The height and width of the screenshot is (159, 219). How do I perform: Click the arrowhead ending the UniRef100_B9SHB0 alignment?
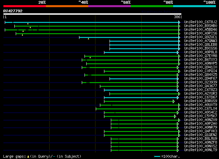coord(179,26)
